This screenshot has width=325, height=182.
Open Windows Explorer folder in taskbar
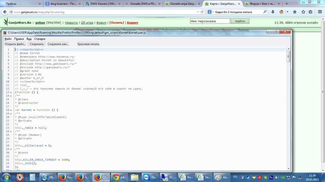[134, 177]
